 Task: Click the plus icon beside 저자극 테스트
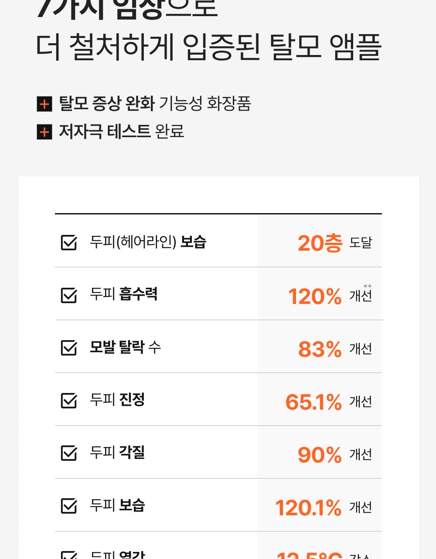44,132
